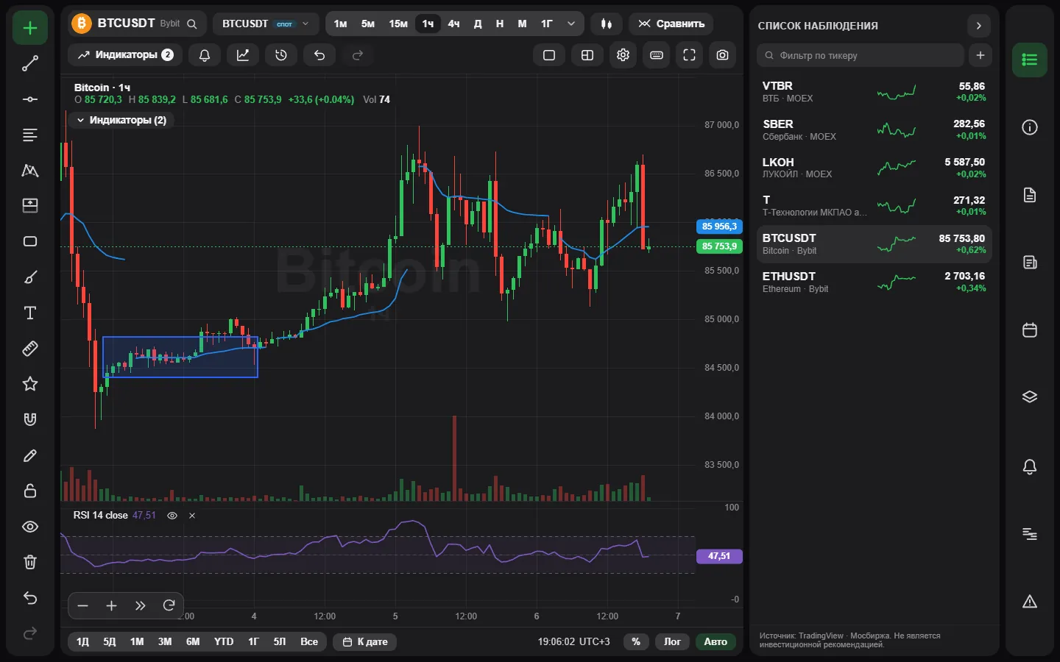
Task: Open ETHUSDT from the watchlist
Action: [x=875, y=282]
